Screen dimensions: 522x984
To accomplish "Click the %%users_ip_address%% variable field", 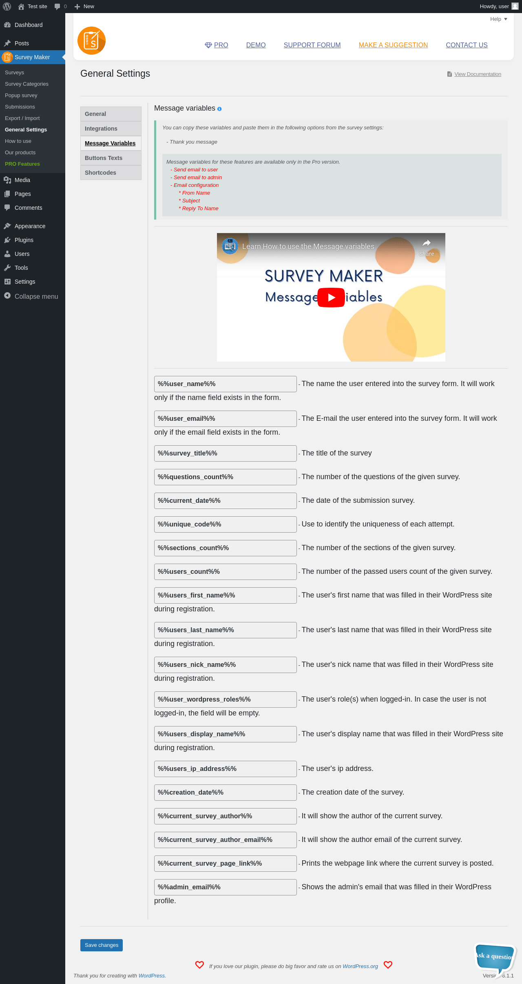I will 226,769.
